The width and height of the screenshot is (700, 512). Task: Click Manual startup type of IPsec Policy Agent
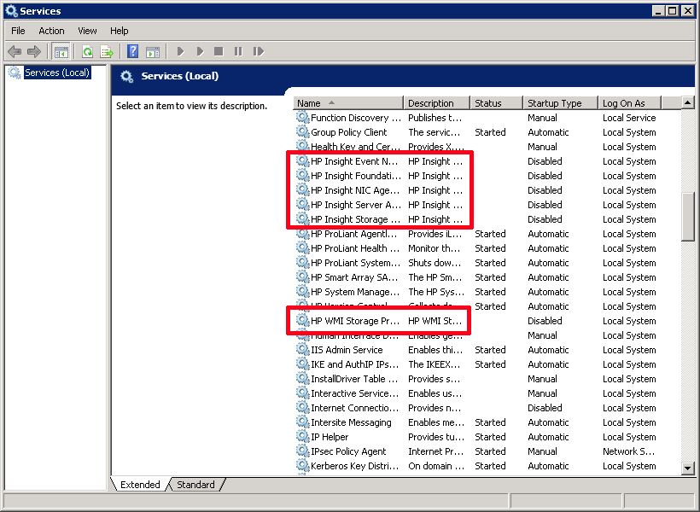542,451
